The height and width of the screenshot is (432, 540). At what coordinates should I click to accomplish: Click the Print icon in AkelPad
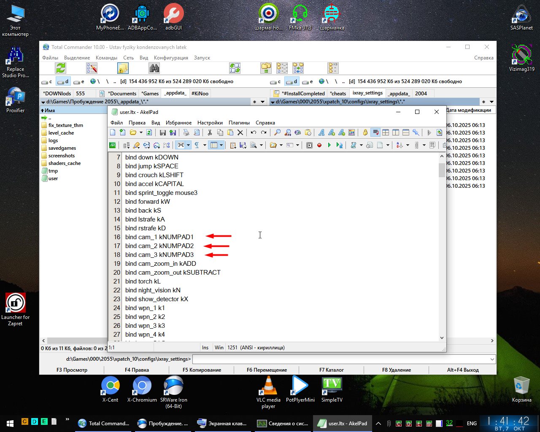(186, 132)
